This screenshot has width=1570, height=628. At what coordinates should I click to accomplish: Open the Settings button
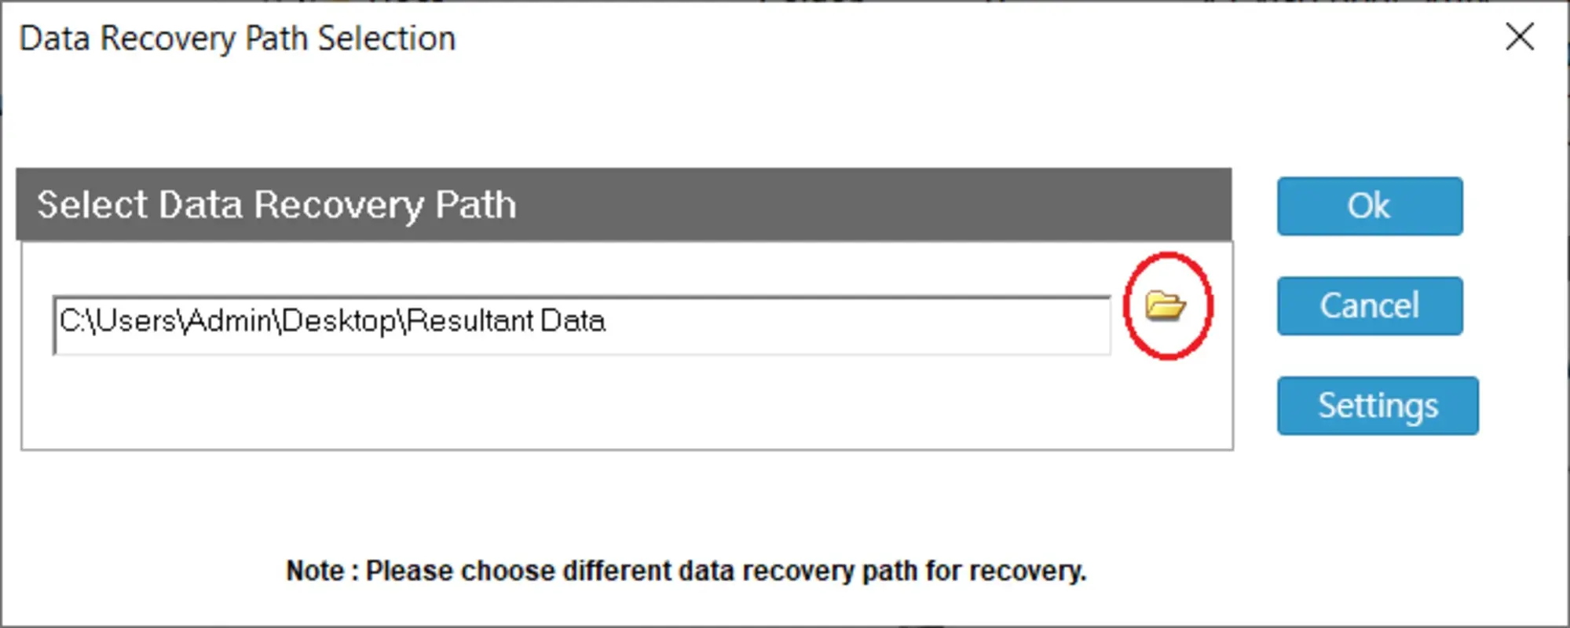[1377, 406]
